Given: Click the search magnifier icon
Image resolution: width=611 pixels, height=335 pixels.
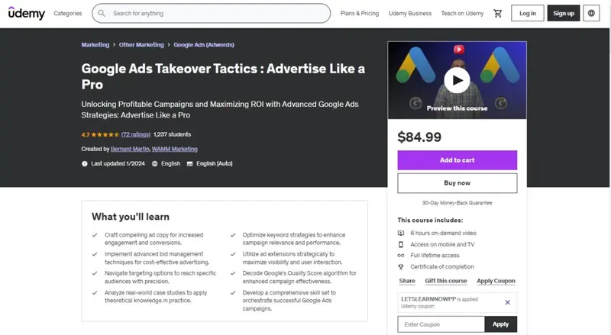Looking at the screenshot, I should [102, 13].
